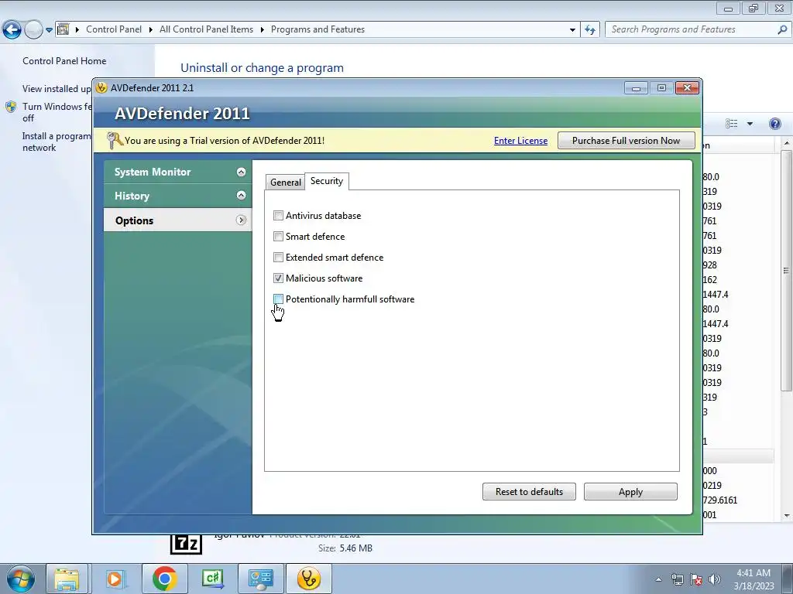Viewport: 793px width, 594px height.
Task: Open the Action Center flag icon
Action: (696, 579)
